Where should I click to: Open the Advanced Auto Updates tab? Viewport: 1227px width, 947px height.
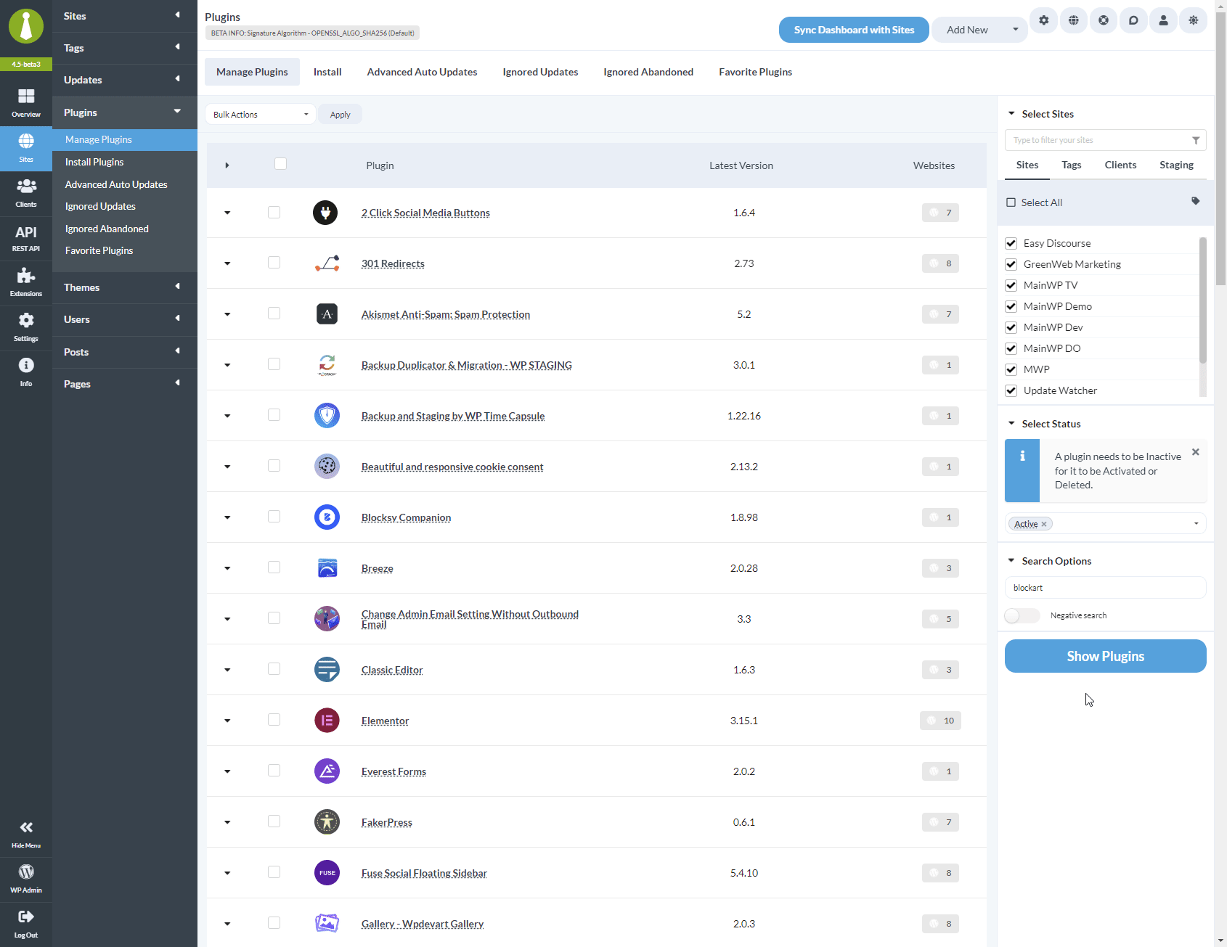pyautogui.click(x=422, y=72)
